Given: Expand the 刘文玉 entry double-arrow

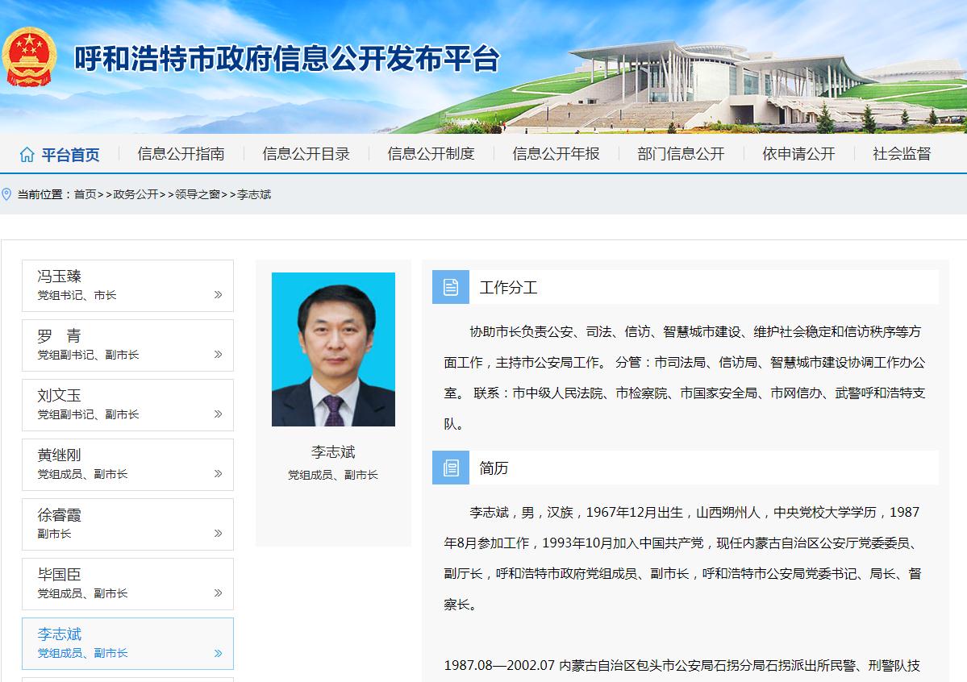Looking at the screenshot, I should (x=218, y=414).
